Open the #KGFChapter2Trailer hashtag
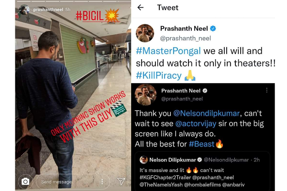This screenshot has height=191, width=287. click(x=165, y=178)
